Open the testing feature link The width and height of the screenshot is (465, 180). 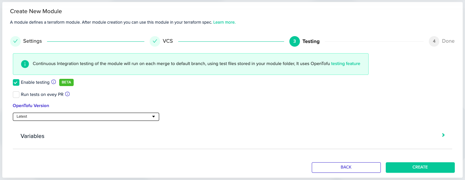345,64
